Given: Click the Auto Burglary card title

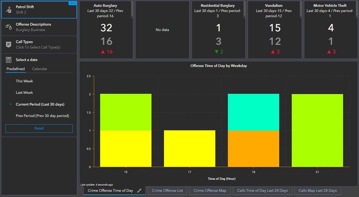Looking at the screenshot, I should 105,5.
